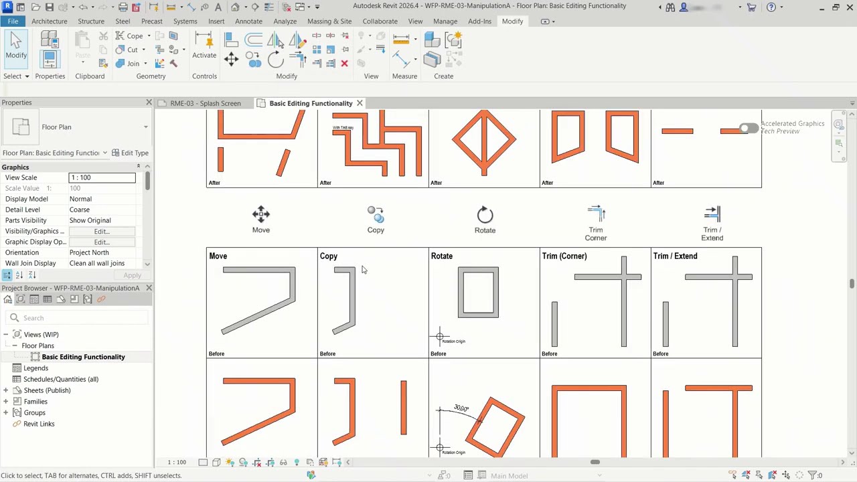This screenshot has height=482, width=857.
Task: Toggle Crop View icon in view control bar
Action: pyautogui.click(x=256, y=462)
